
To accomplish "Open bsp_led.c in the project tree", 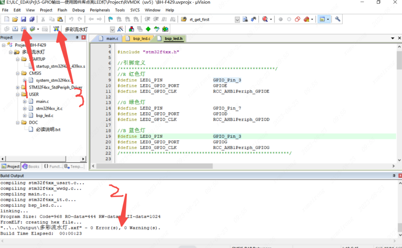I will (45, 115).
